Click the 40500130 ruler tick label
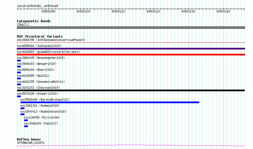 coord(188,11)
